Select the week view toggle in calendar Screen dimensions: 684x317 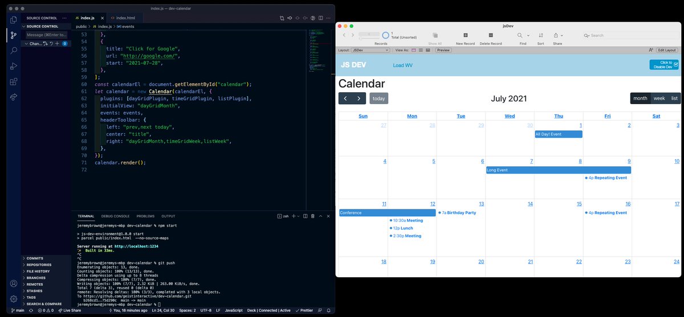point(659,98)
